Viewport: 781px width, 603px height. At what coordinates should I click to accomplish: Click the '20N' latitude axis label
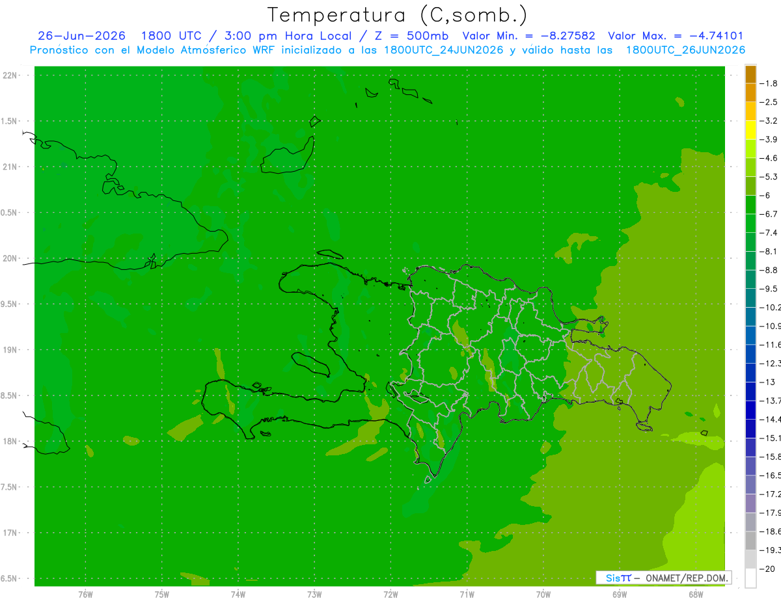10,258
